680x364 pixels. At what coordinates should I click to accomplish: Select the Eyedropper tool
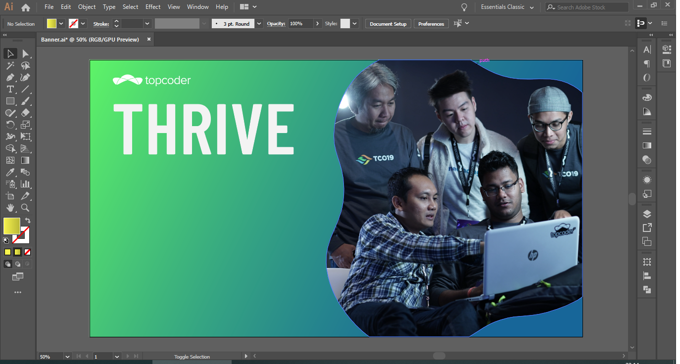coord(10,172)
